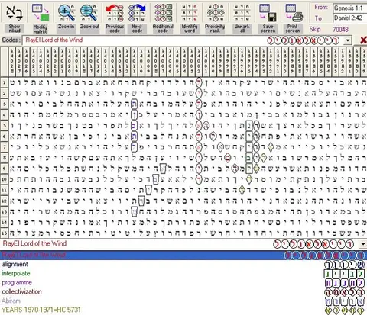Screen dimensions: 367x315
Task: Open the Proximity rank tool
Action: coord(216,13)
